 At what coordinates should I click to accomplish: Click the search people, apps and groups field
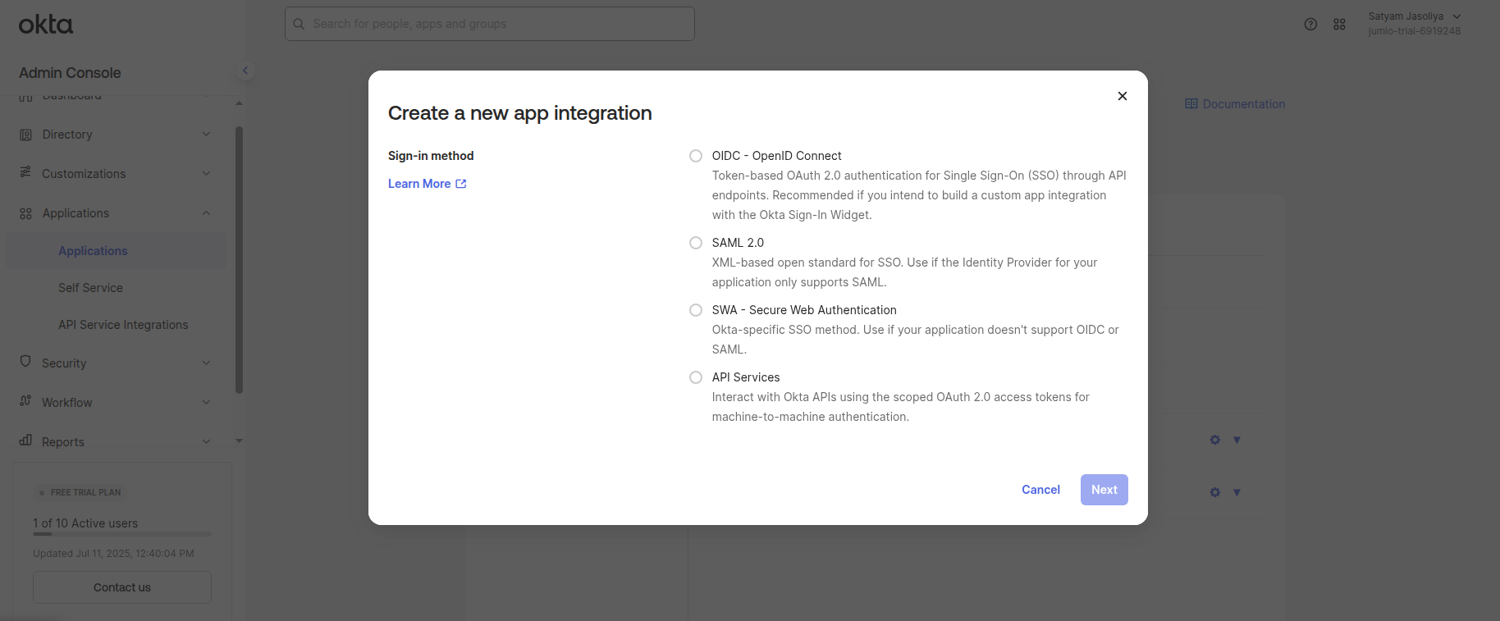490,24
